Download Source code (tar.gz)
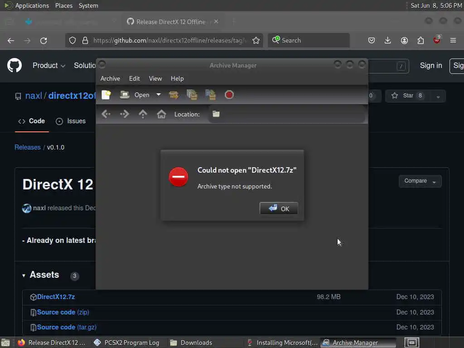 click(x=67, y=327)
